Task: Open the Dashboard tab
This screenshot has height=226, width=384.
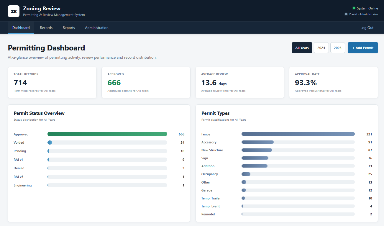Action: (x=21, y=28)
